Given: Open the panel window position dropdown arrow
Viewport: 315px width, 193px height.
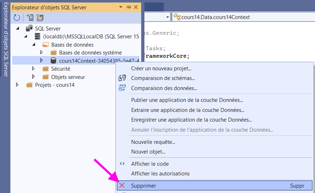Looking at the screenshot, I should pos(121,7).
